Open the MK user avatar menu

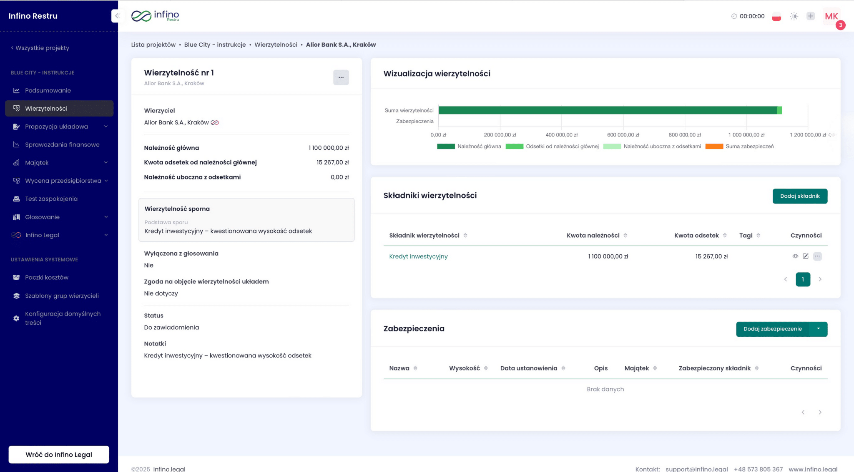point(831,16)
